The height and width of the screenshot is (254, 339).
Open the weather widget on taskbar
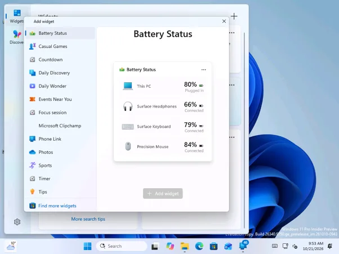(x=11, y=246)
